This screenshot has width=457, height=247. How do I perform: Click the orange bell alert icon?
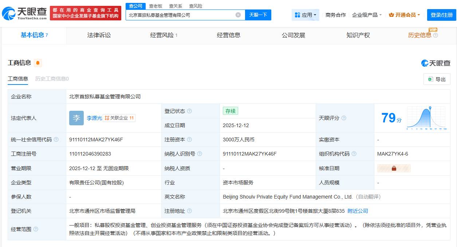click(x=38, y=63)
